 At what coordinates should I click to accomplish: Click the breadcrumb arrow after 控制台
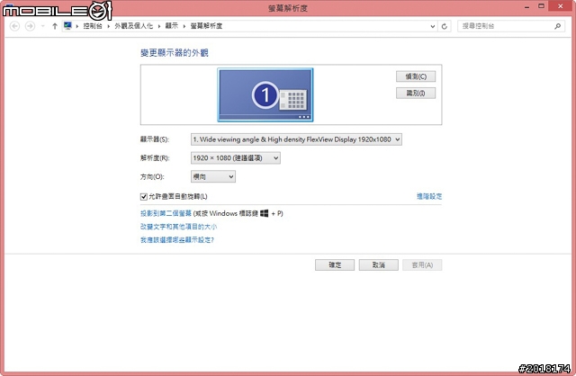(109, 26)
